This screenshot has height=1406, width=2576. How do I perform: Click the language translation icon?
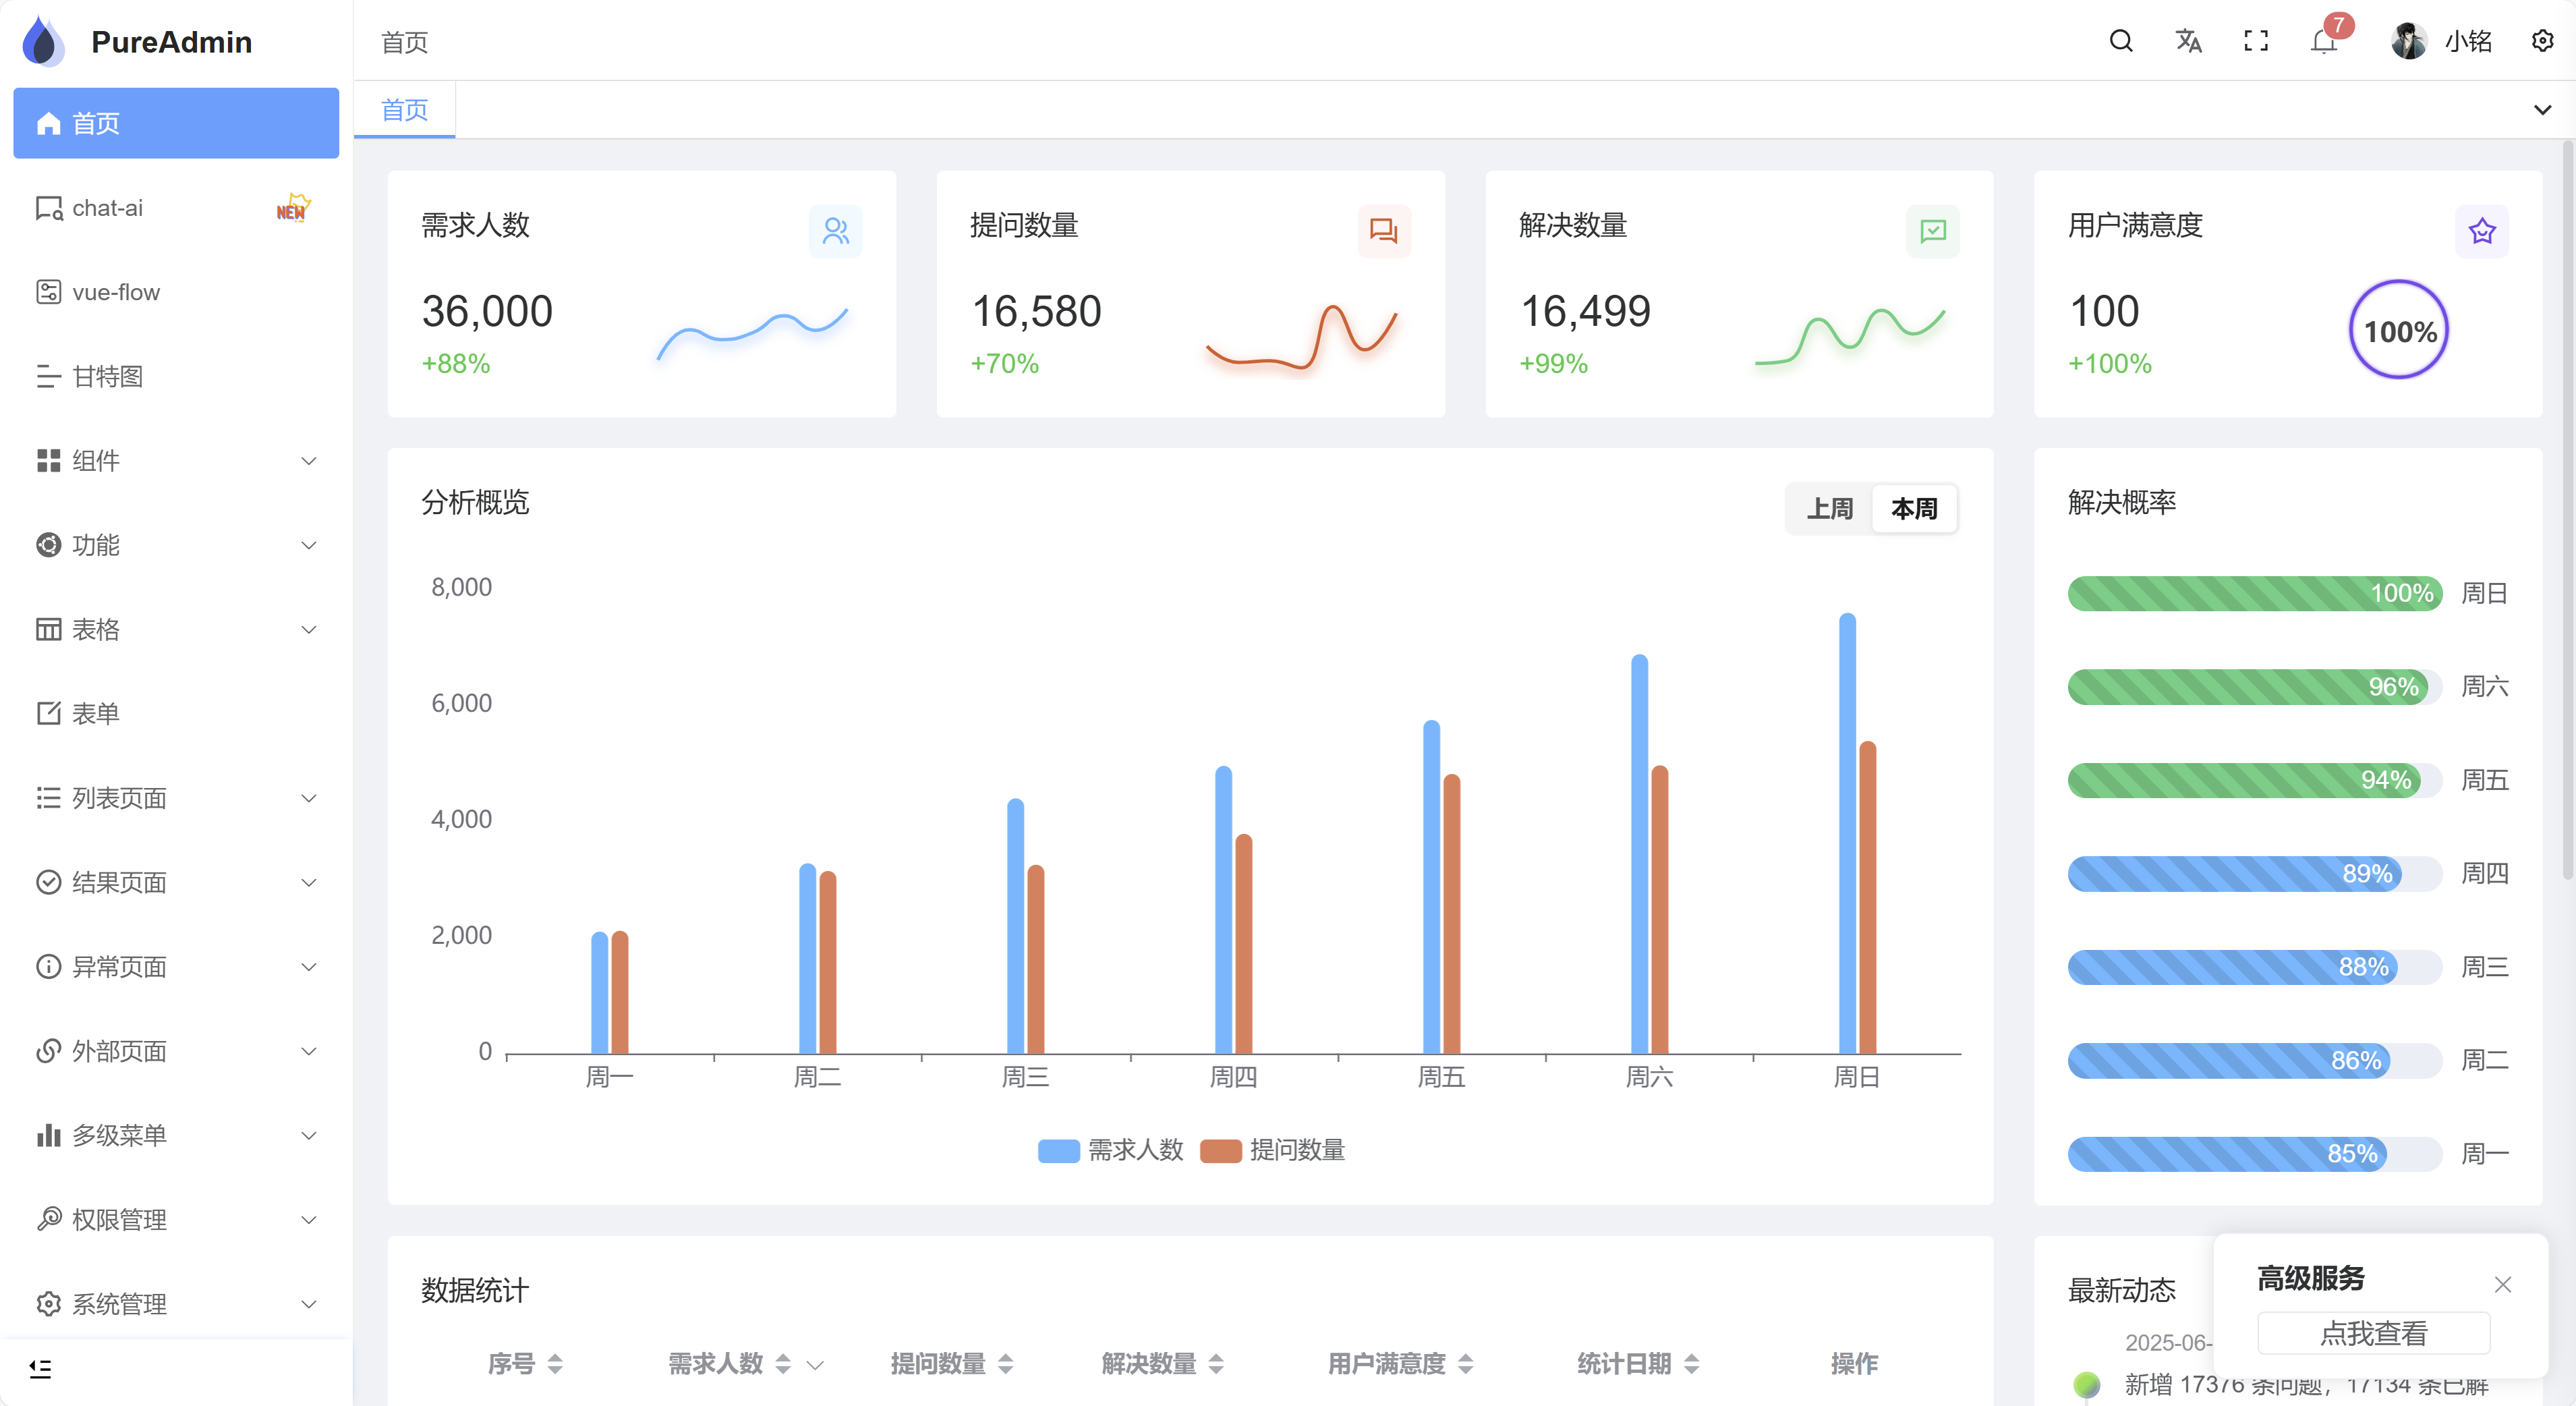tap(2188, 41)
